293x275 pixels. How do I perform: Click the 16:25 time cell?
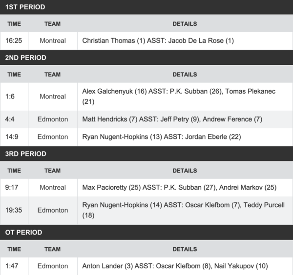[x=14, y=40]
